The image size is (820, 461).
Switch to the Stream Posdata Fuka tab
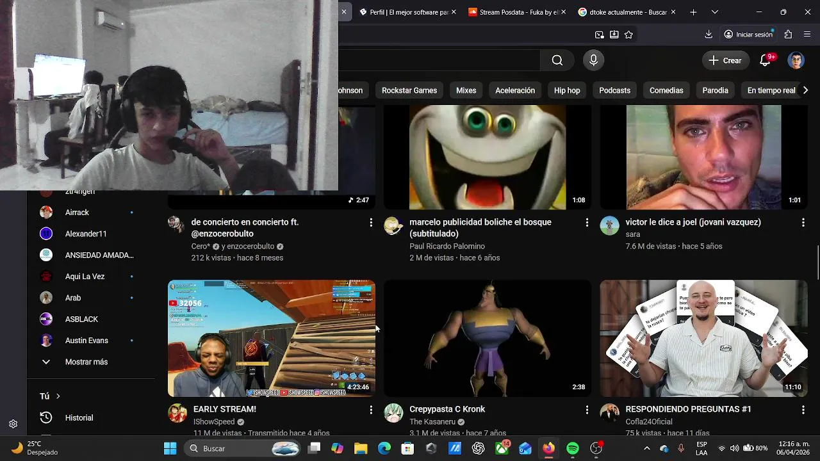tap(518, 12)
